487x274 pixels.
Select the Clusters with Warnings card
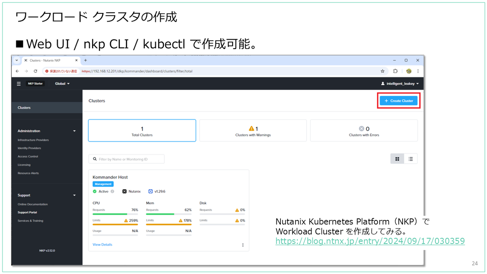pyautogui.click(x=253, y=130)
